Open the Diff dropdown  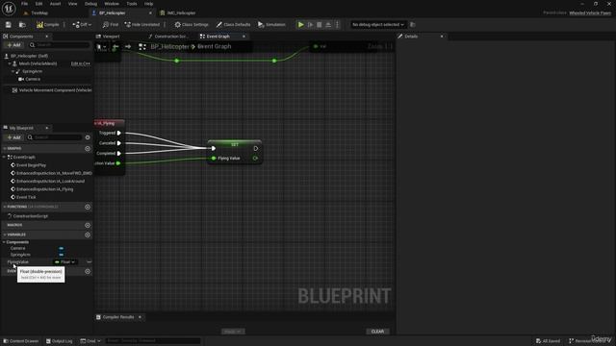[82, 25]
